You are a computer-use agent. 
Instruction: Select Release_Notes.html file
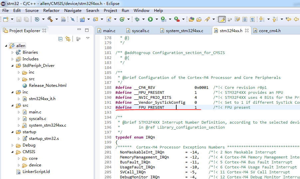point(48,86)
